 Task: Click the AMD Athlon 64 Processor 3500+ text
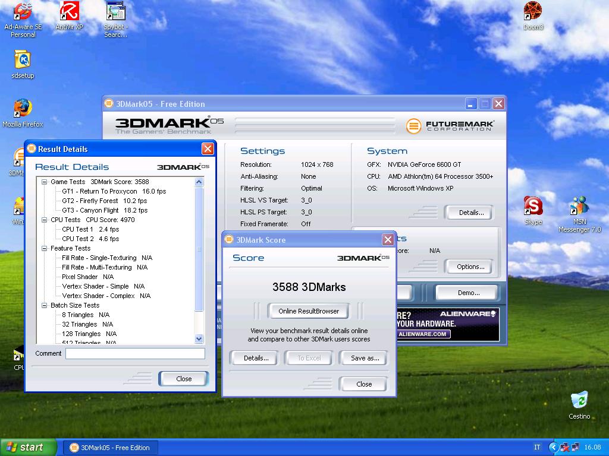pyautogui.click(x=441, y=176)
